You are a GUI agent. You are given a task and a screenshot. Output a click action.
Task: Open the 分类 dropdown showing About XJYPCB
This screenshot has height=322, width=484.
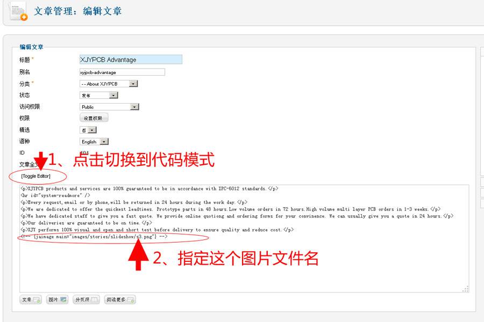132,83
